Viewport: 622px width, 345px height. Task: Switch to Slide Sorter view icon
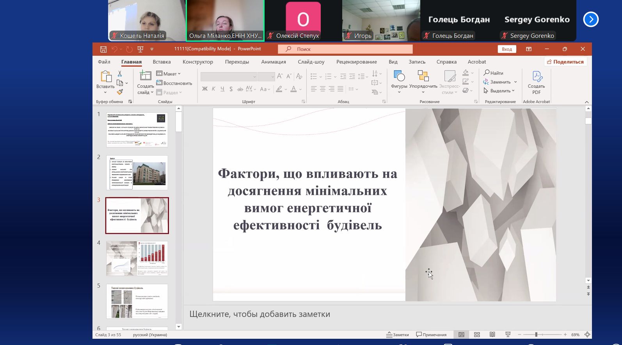[x=477, y=334]
